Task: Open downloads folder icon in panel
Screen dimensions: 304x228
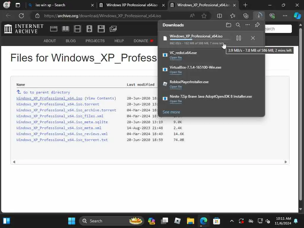Action: (229, 25)
